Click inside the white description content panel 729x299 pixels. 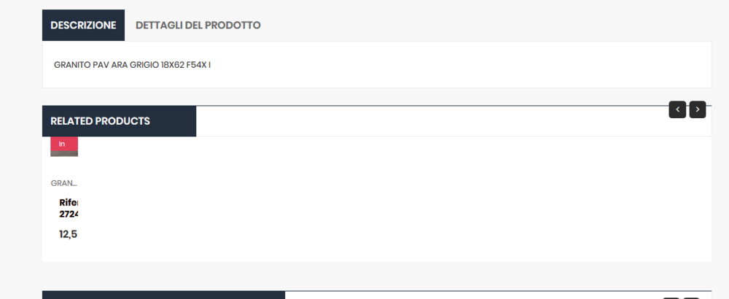(377, 65)
